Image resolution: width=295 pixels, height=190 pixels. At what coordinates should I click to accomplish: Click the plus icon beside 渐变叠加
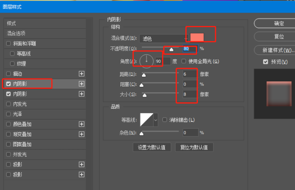(82, 134)
